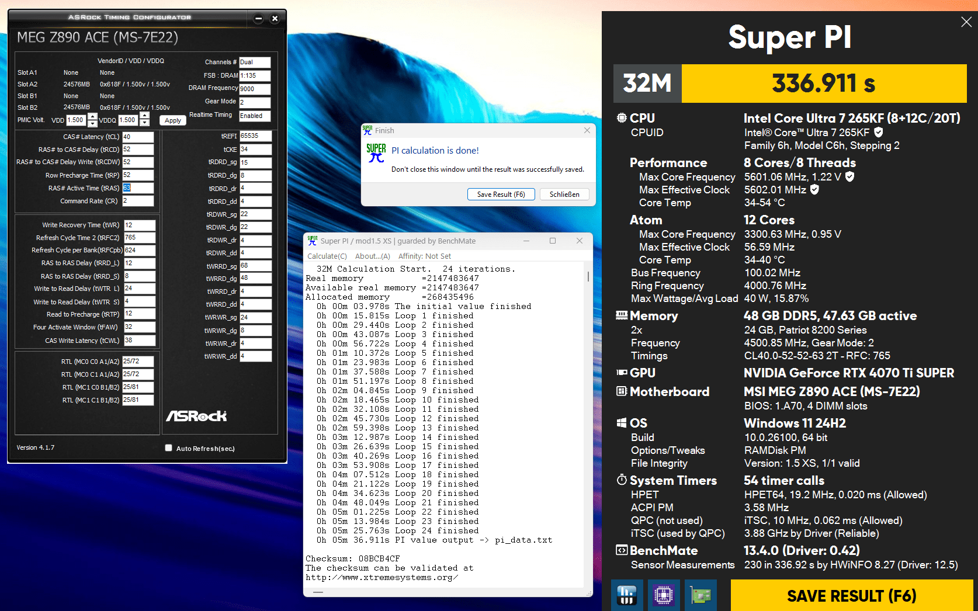
Task: Click the 336.911 s result time
Action: tap(824, 84)
